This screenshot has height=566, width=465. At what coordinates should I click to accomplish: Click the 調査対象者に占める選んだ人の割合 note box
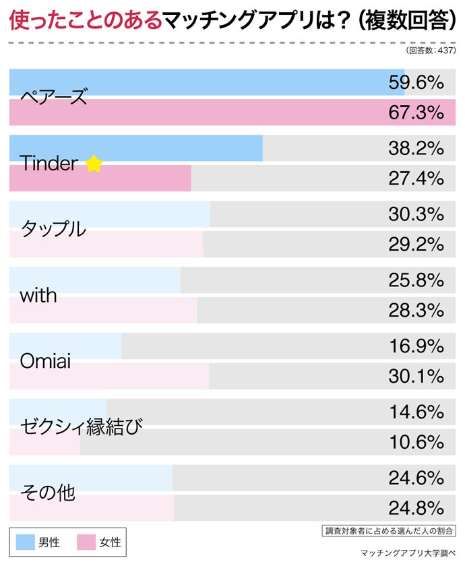(389, 530)
